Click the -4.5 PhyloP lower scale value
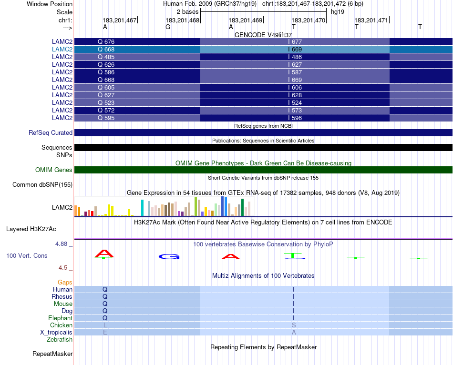Image resolution: width=453 pixels, height=365 pixels. tap(62, 268)
